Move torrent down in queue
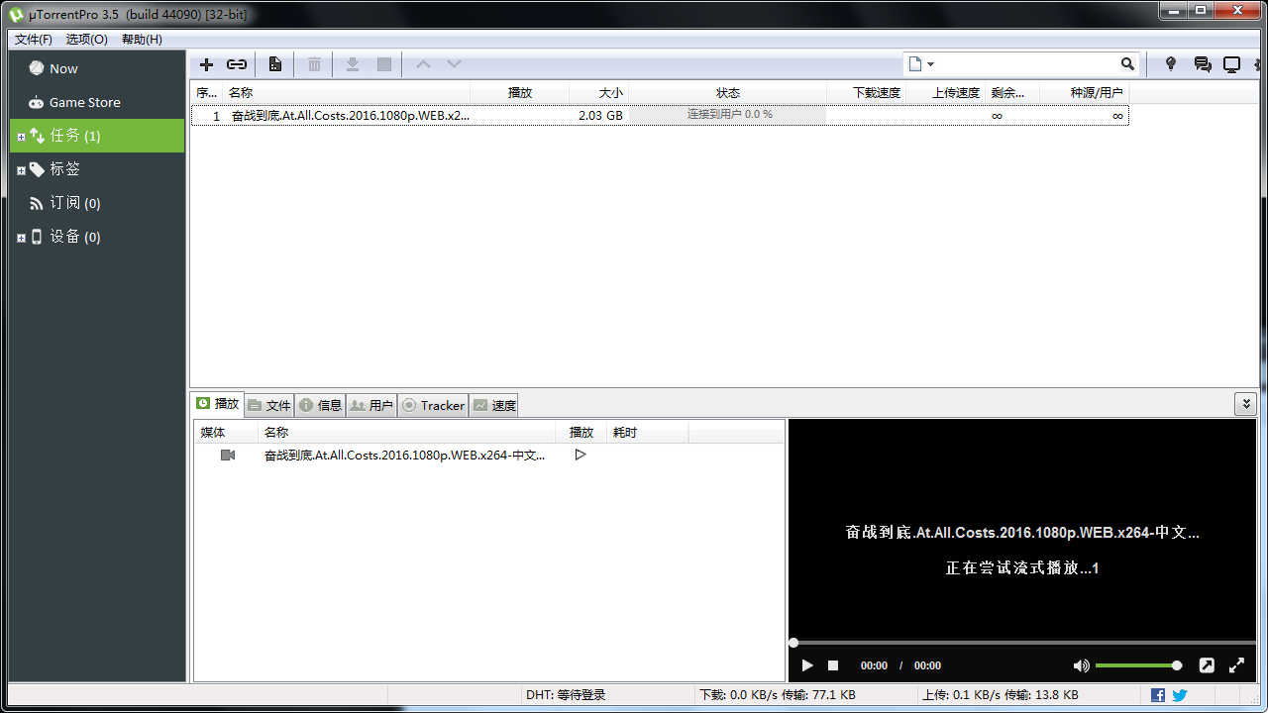The width and height of the screenshot is (1268, 713). [454, 64]
